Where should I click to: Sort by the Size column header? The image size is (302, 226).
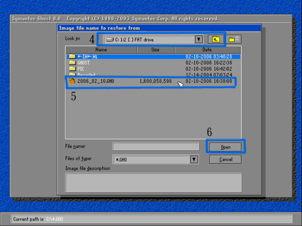click(x=155, y=50)
